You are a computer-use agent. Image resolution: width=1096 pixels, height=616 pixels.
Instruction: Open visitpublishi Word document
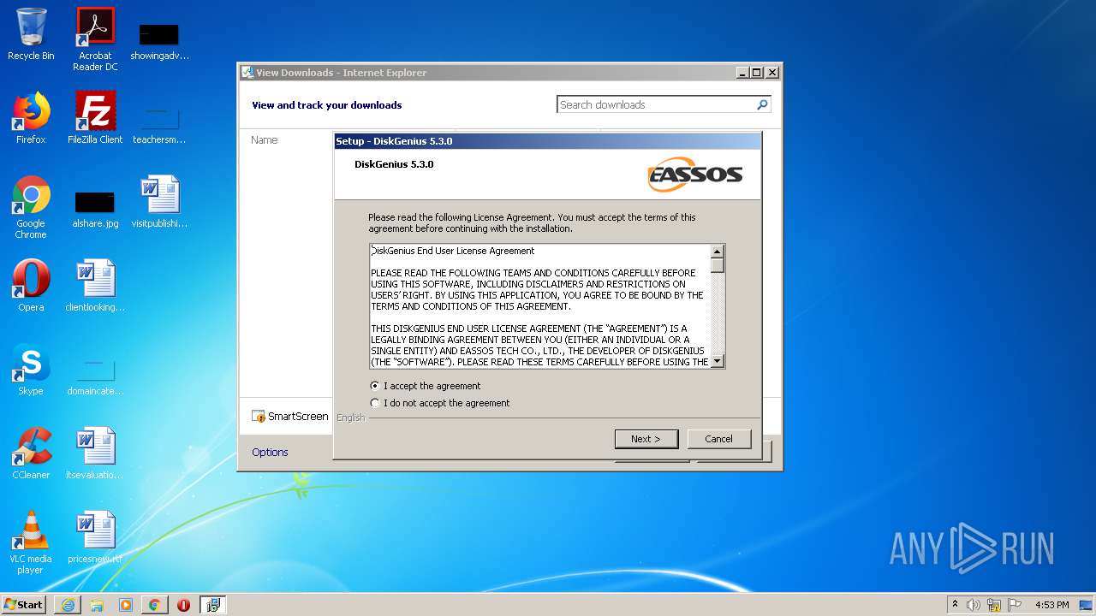tap(159, 202)
